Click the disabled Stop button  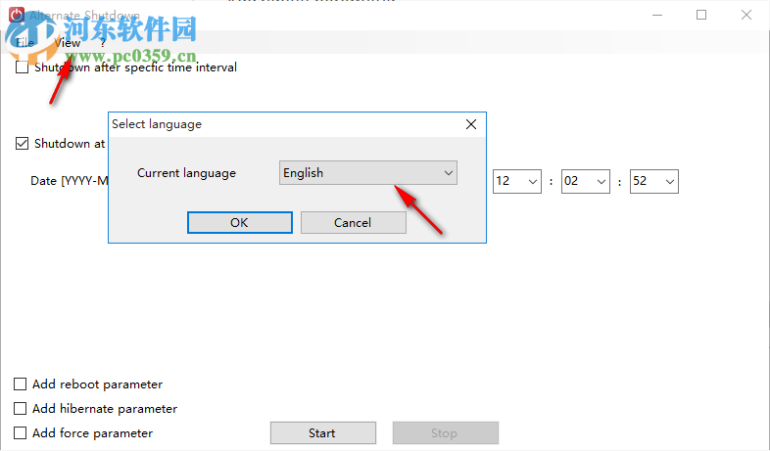click(x=446, y=432)
